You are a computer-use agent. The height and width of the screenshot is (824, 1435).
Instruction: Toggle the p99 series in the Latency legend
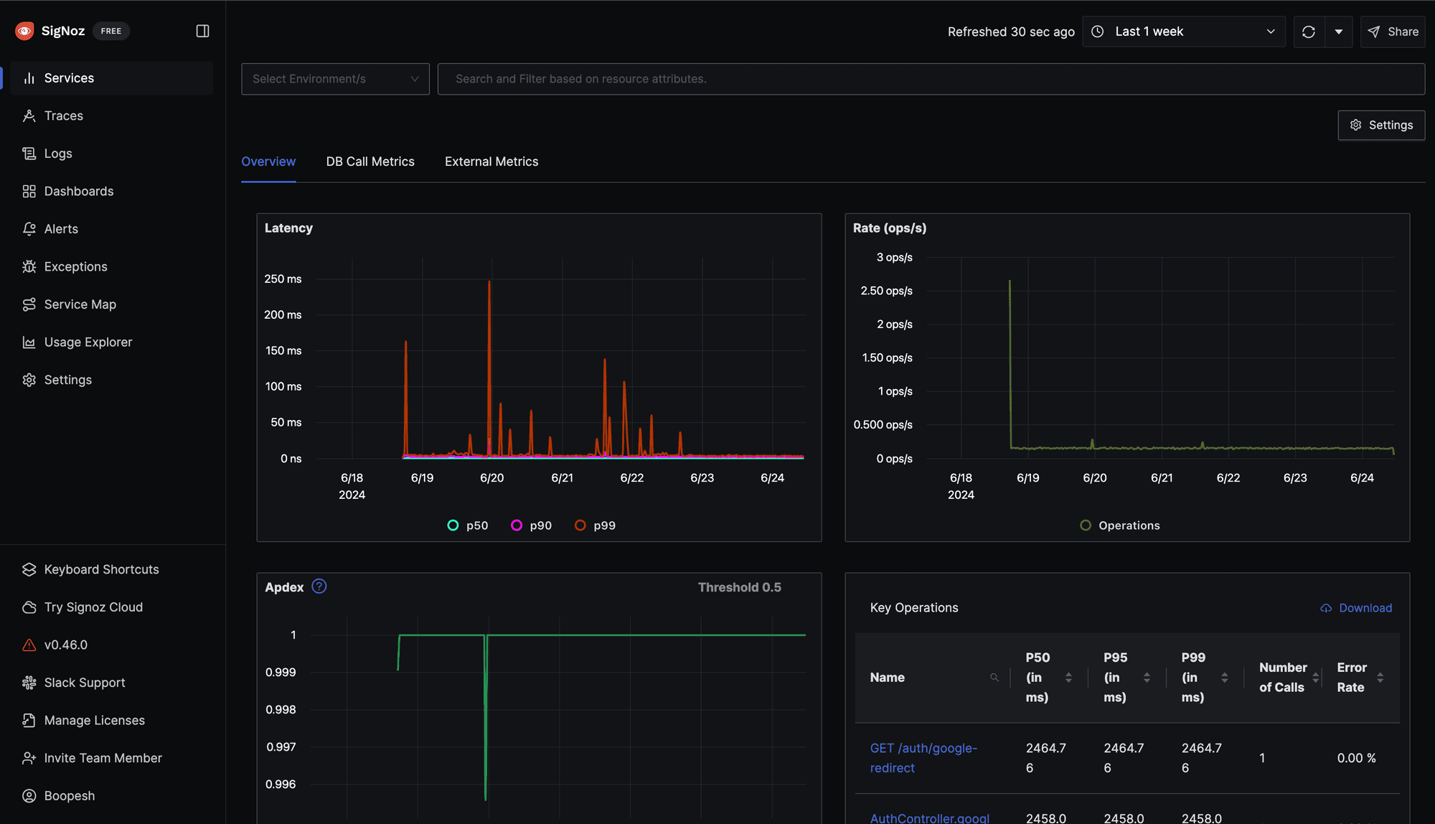(595, 525)
